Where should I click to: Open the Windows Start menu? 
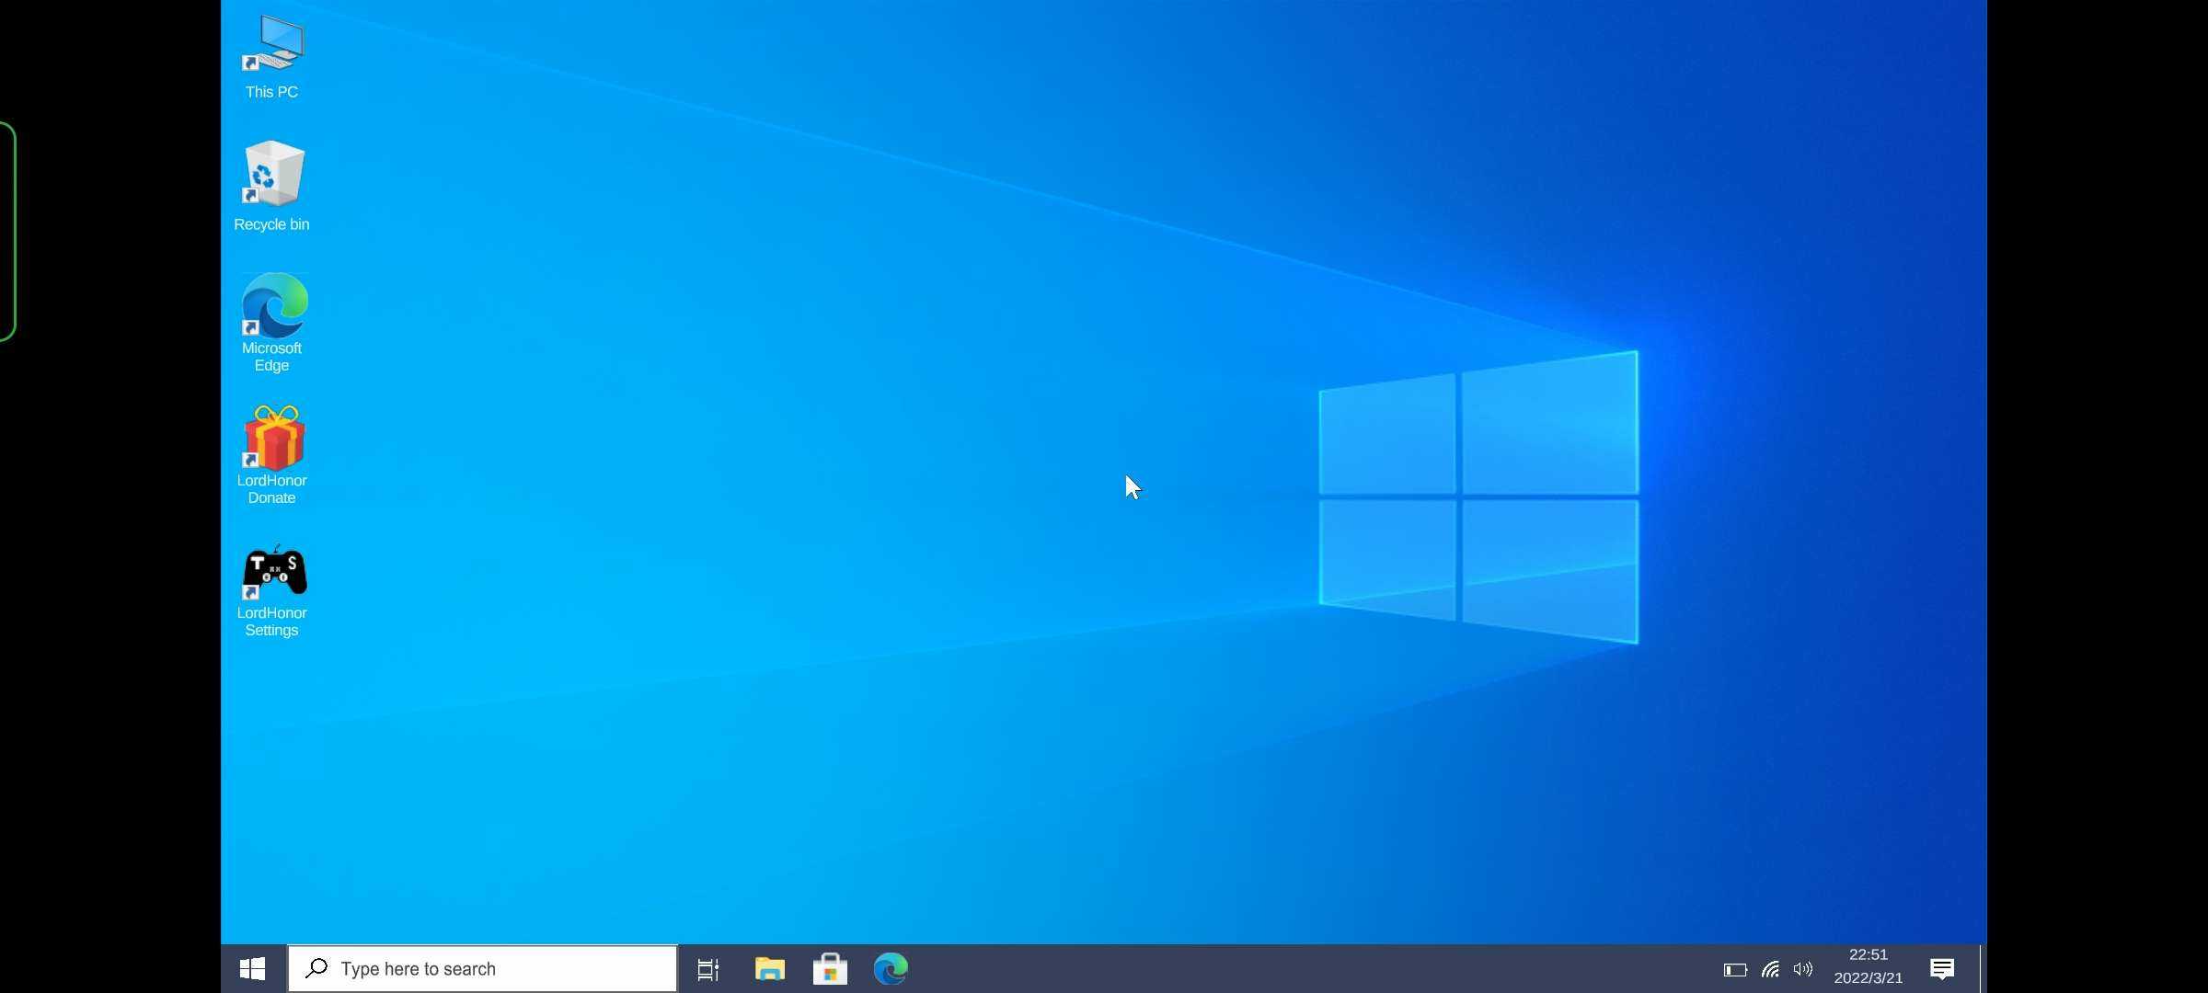point(253,968)
